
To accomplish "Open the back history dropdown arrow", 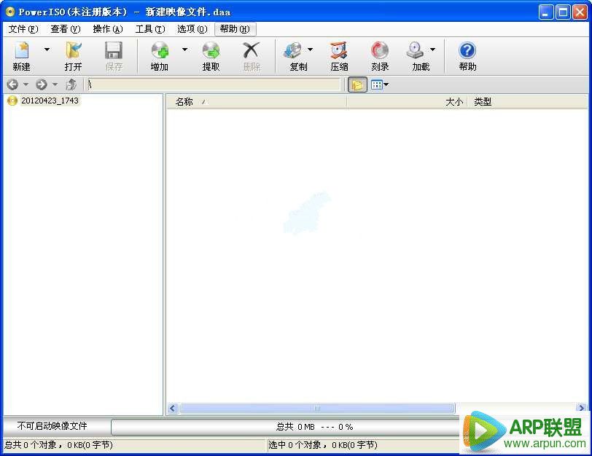I will pos(26,84).
